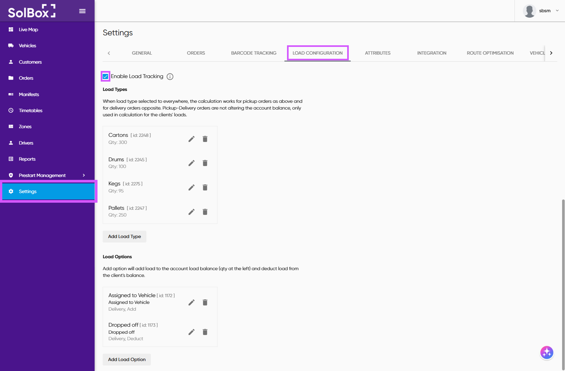Click the Add Load Option button
Viewport: 565px width, 371px height.
[x=127, y=359]
